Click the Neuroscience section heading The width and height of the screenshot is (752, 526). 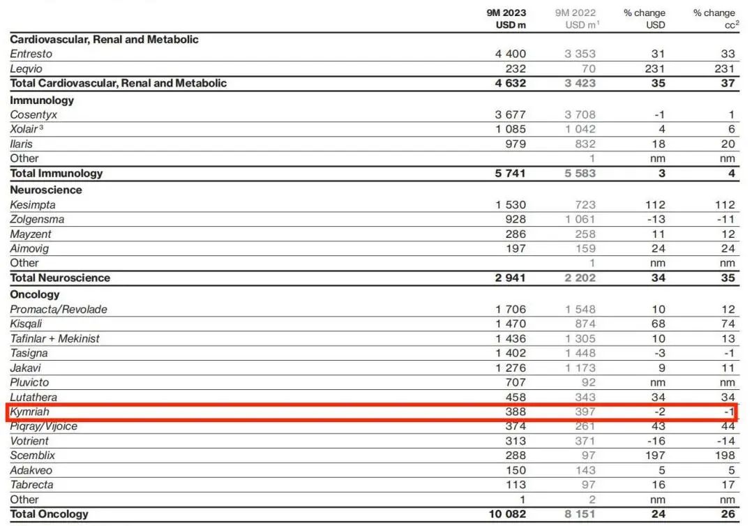(x=45, y=190)
